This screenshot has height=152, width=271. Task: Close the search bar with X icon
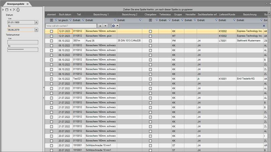264,26
